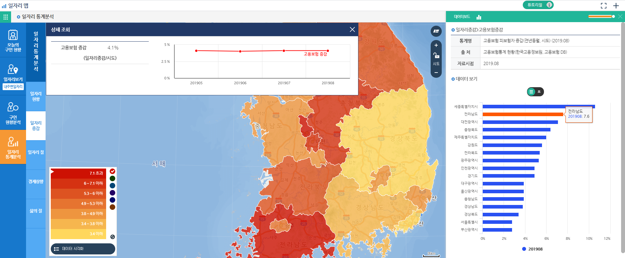
Task: Click the 내주변일자리 label button
Action: [x=13, y=87]
